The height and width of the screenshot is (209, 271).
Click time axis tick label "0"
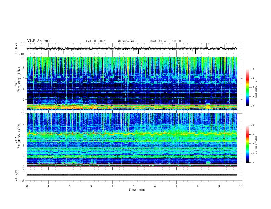(27, 186)
